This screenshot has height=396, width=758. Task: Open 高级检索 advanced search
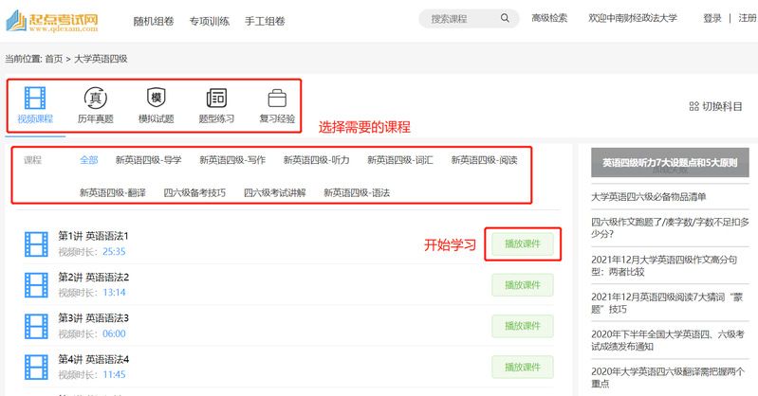[549, 18]
